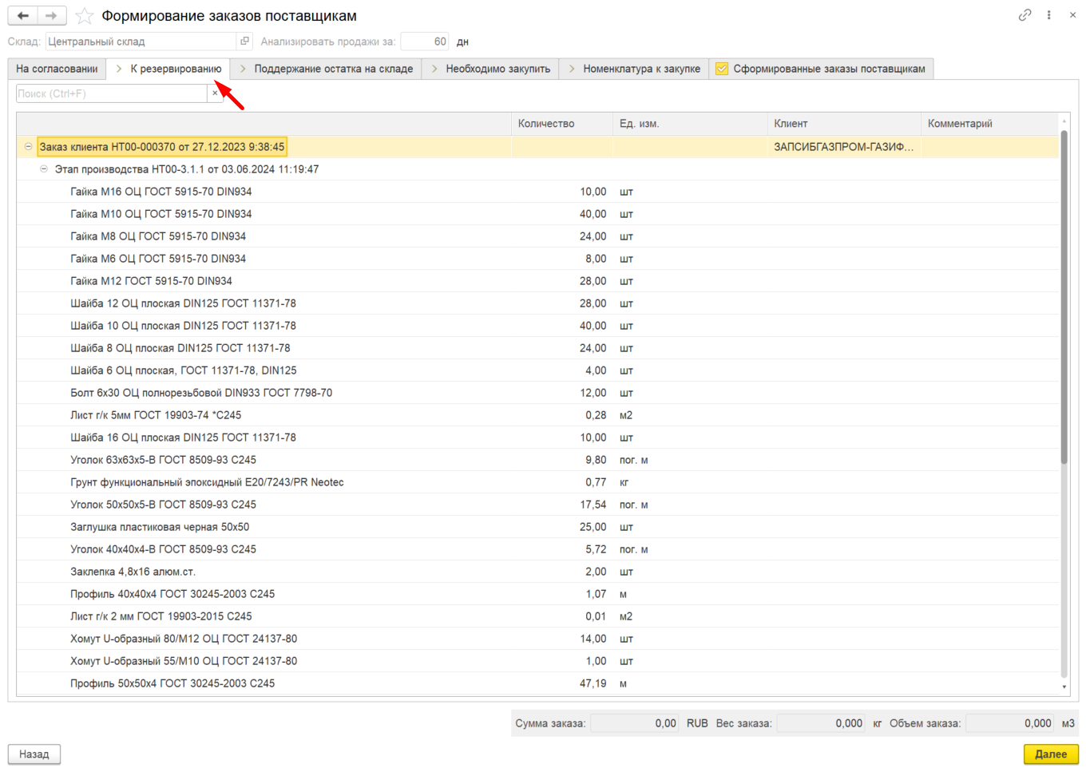The height and width of the screenshot is (772, 1086).
Task: Select row 'Грунт функциональный эпоксидный' Neotec
Action: point(538,482)
